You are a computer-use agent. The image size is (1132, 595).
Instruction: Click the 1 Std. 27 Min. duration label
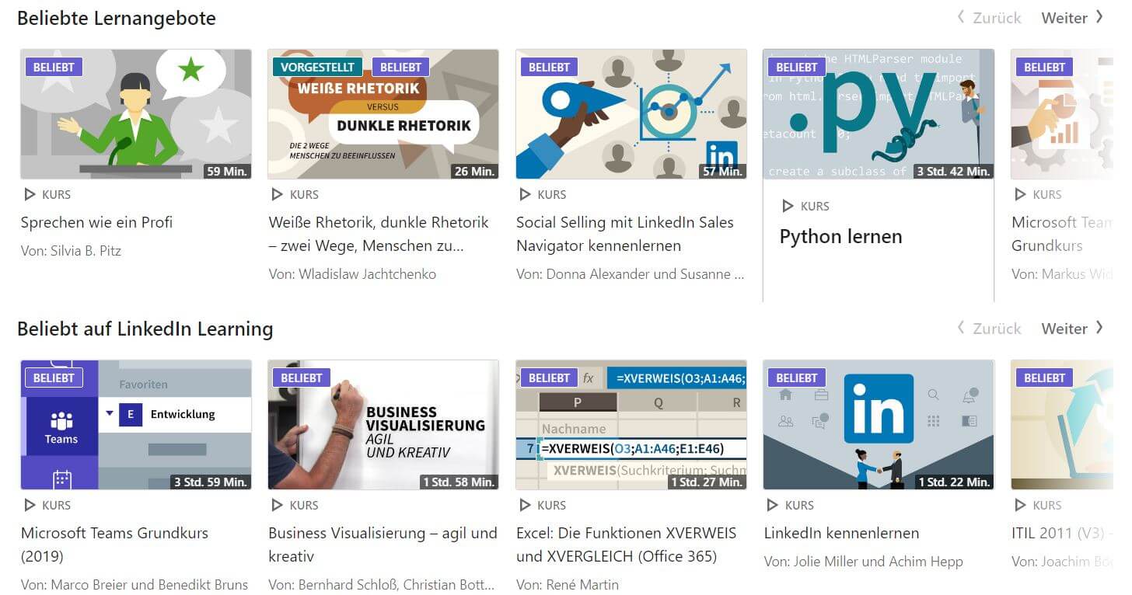(705, 482)
